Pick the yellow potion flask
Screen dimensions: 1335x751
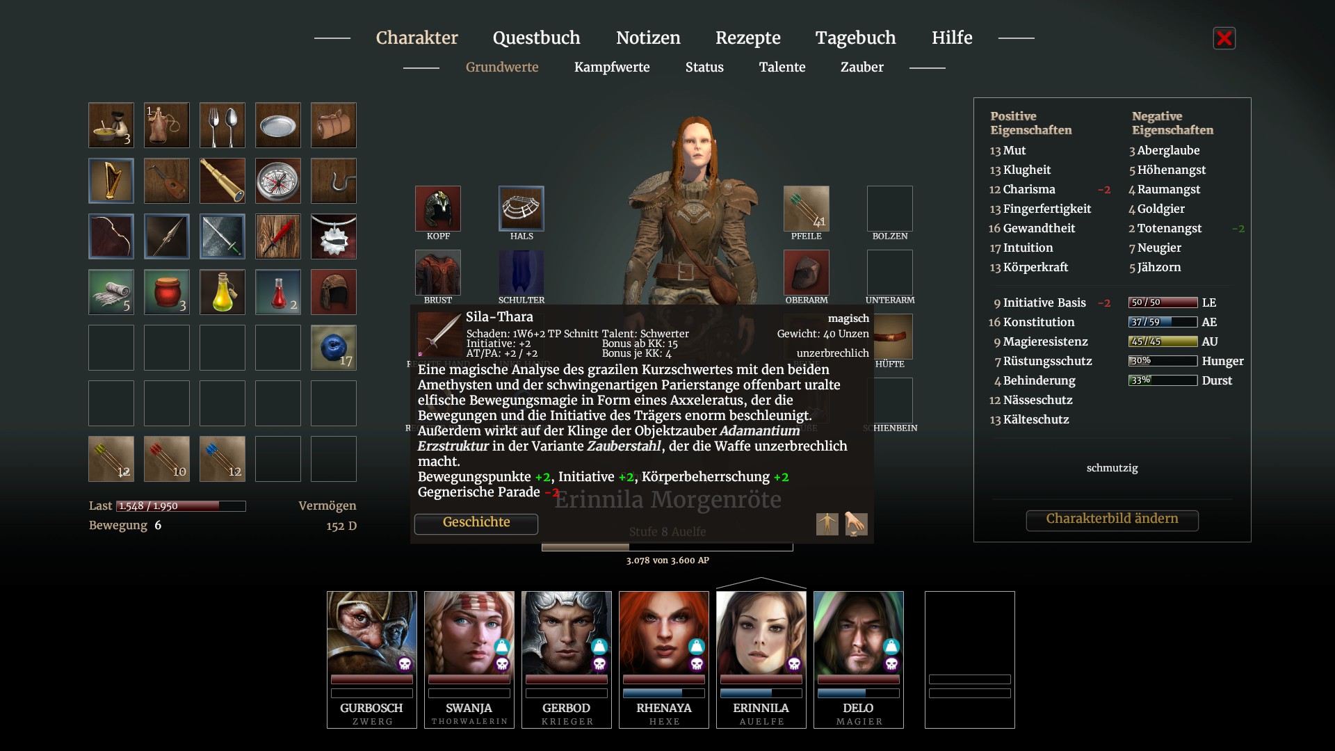(x=222, y=292)
